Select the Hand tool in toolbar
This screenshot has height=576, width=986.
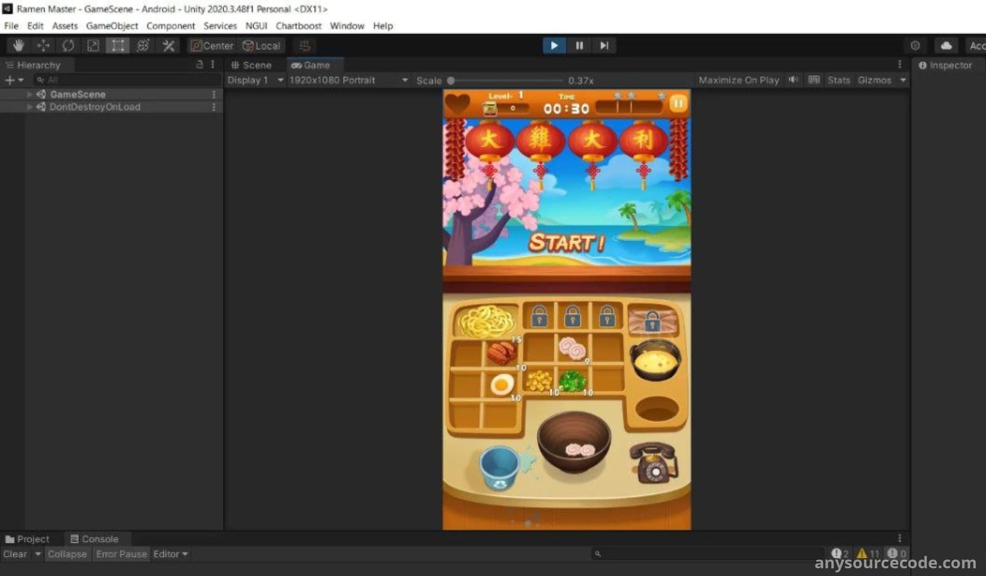click(18, 46)
